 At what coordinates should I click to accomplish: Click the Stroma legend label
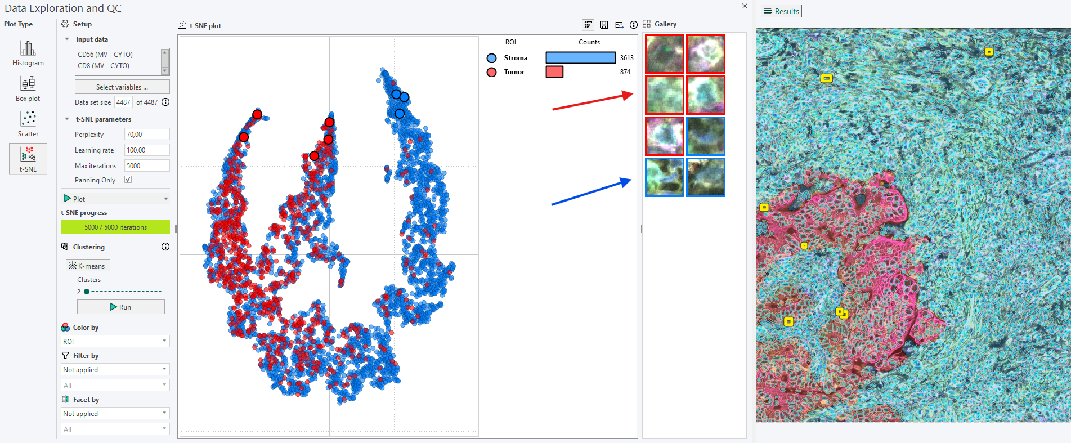click(x=516, y=58)
